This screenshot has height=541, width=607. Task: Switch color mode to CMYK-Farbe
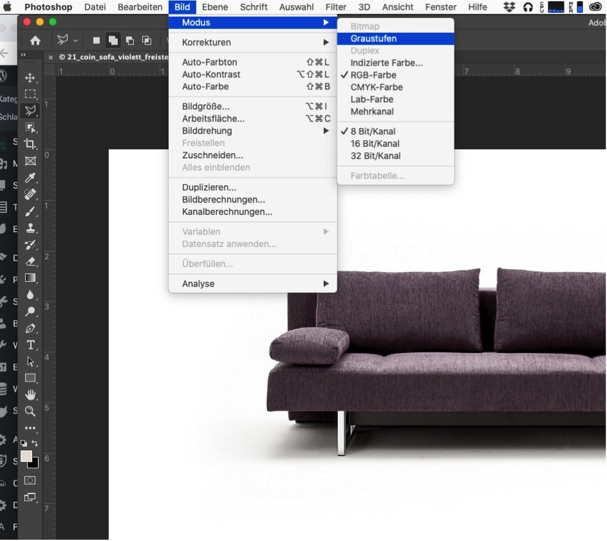(x=377, y=87)
